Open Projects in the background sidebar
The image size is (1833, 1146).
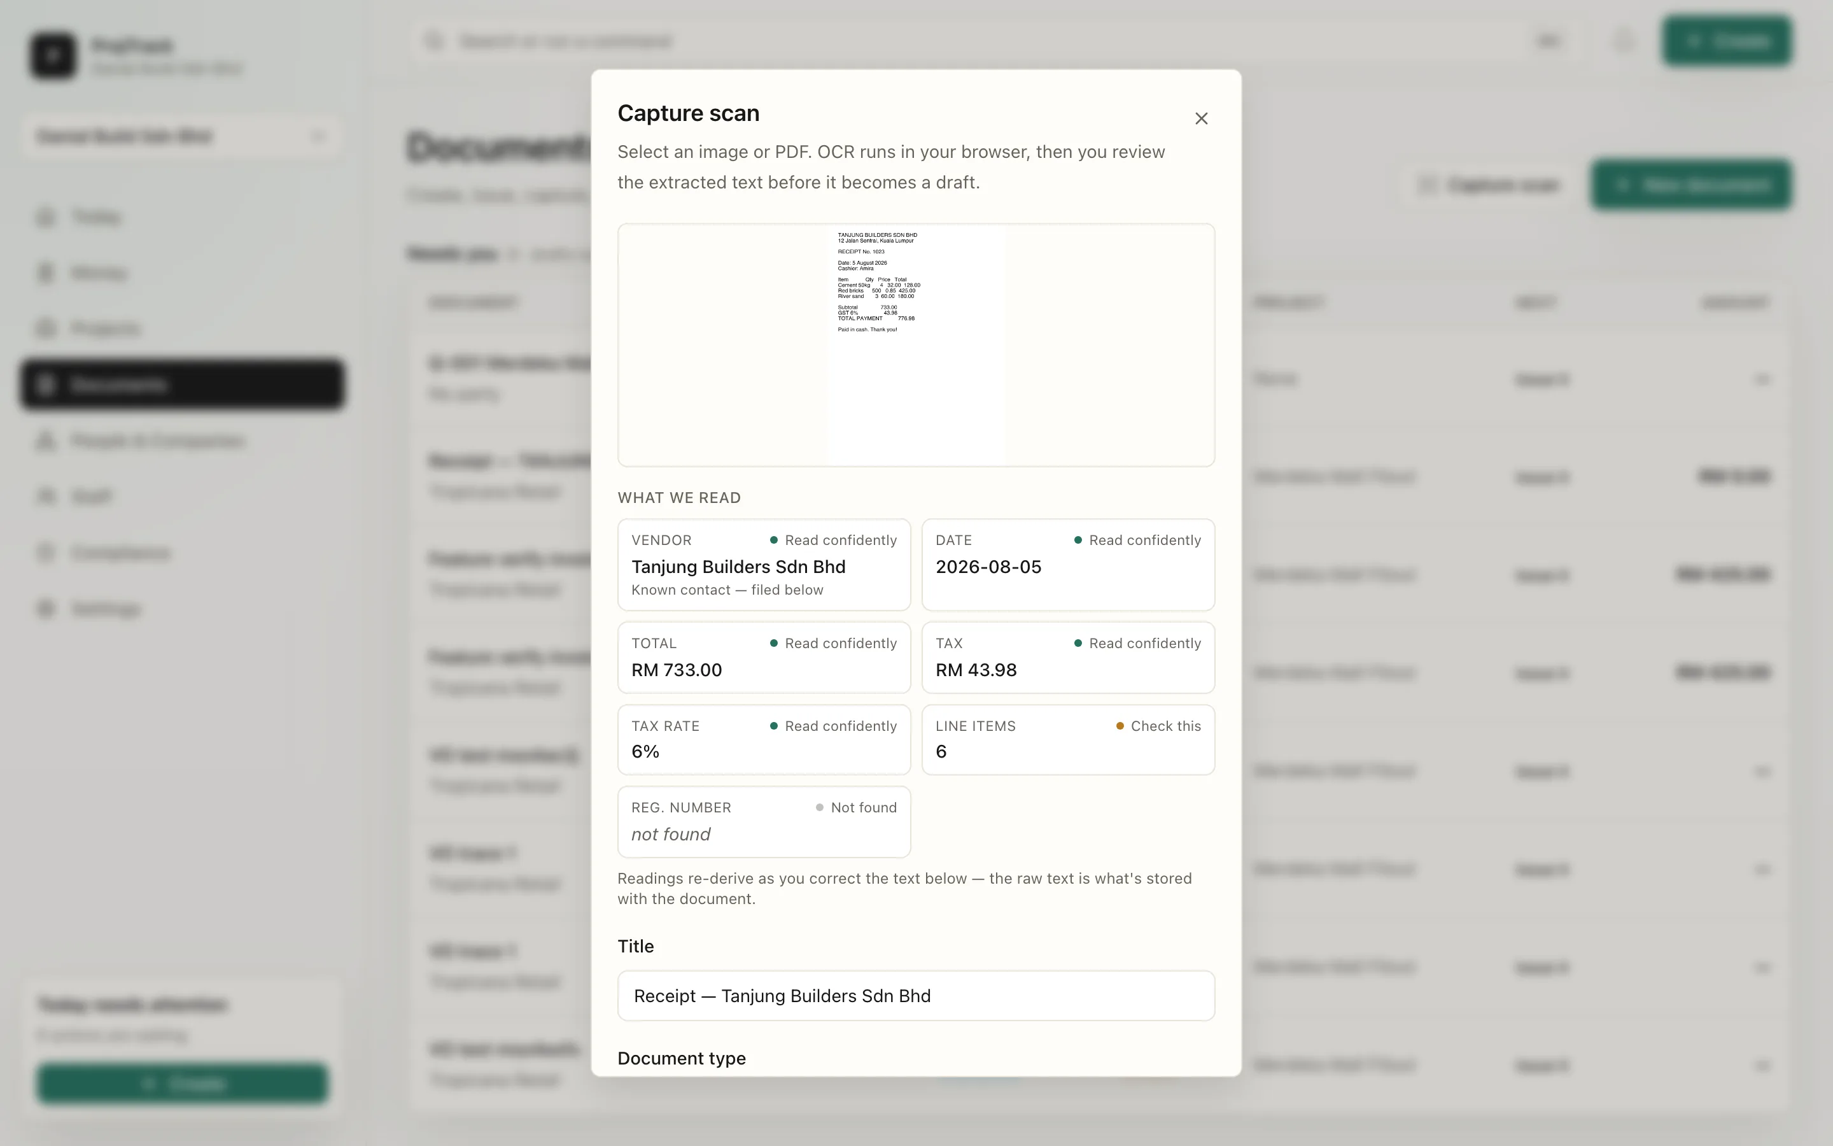[182, 329]
